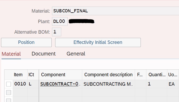Click the Alternative BOM field
Image resolution: width=179 pixels, height=102 pixels.
point(56,32)
